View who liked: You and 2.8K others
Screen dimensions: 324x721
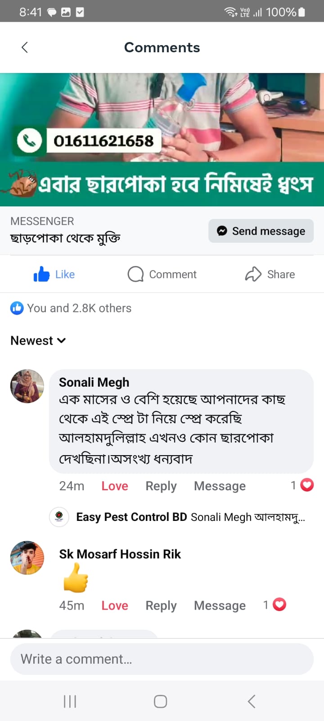79,308
